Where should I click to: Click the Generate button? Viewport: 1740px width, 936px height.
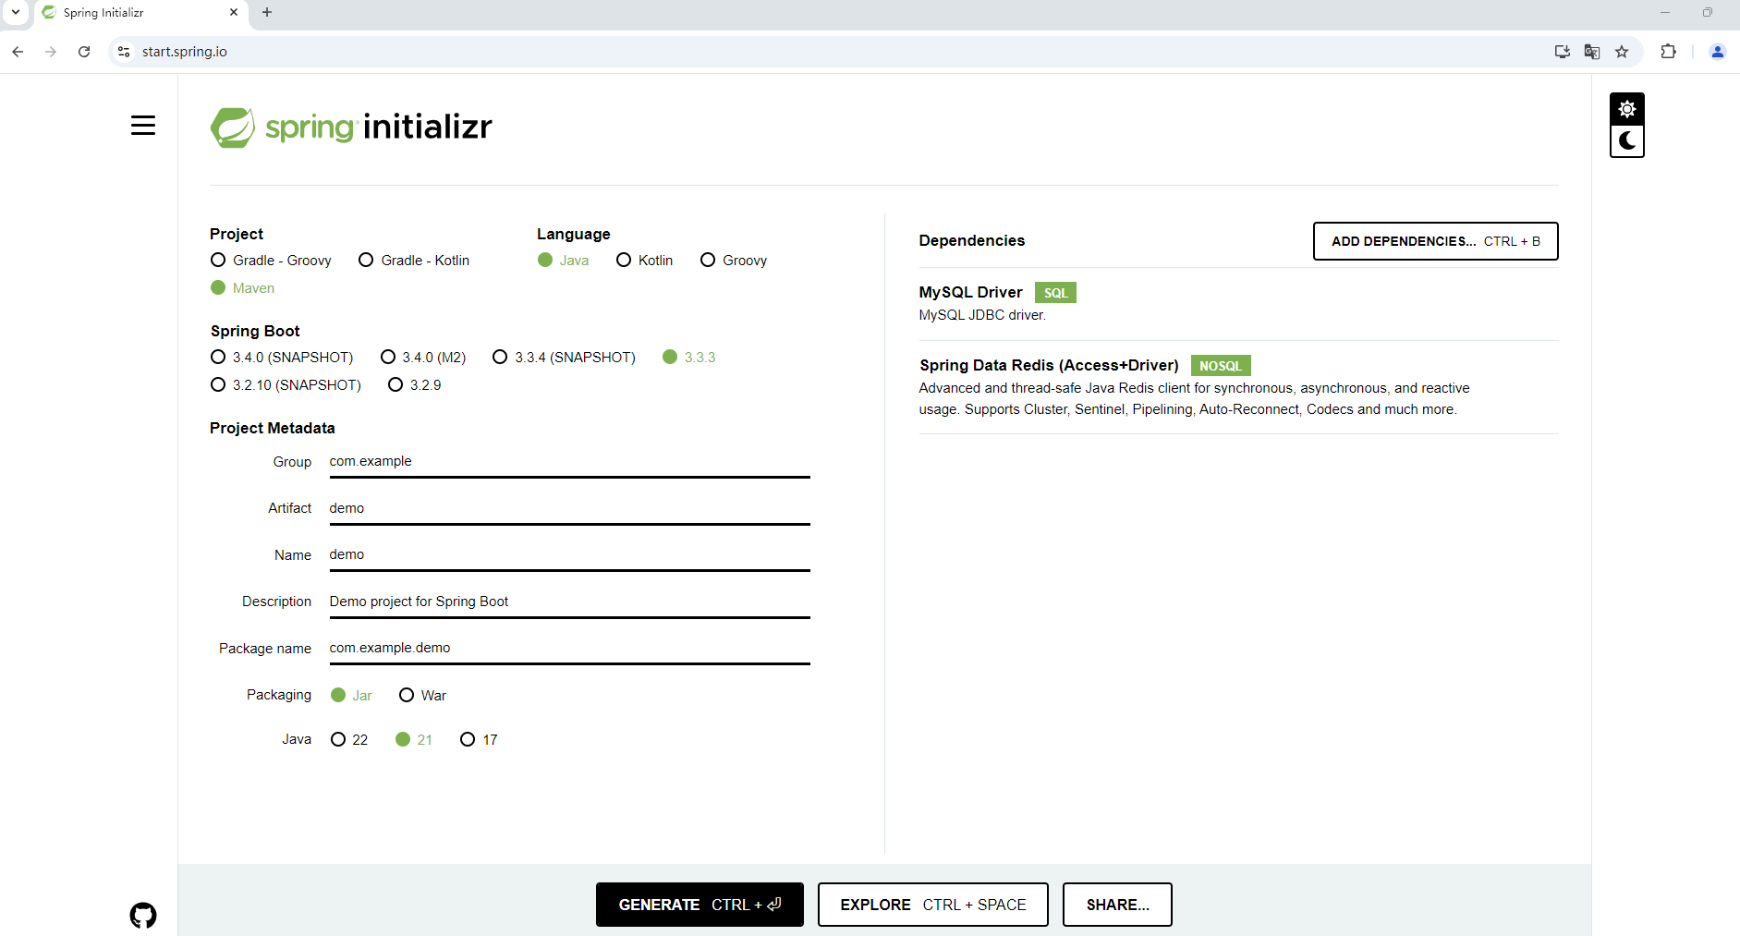pyautogui.click(x=700, y=905)
